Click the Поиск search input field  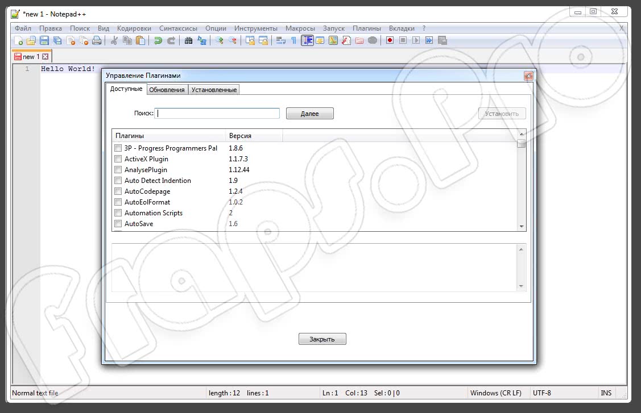(218, 113)
